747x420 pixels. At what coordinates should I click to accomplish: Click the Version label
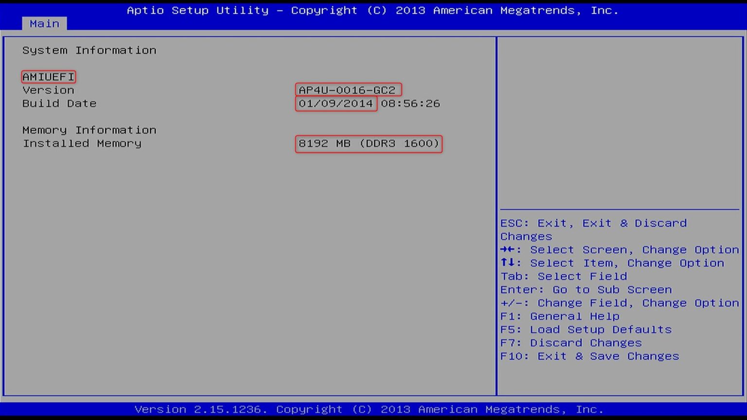(48, 90)
